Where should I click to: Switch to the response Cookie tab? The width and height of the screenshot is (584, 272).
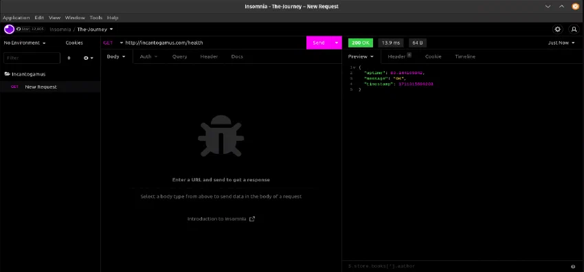(433, 56)
